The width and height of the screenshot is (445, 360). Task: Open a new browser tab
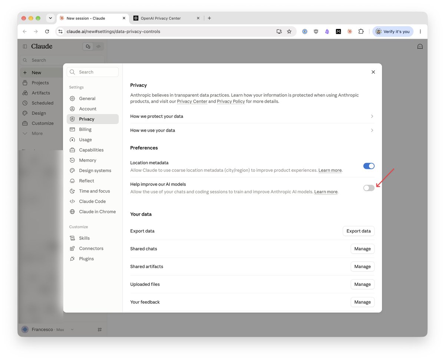pyautogui.click(x=209, y=18)
